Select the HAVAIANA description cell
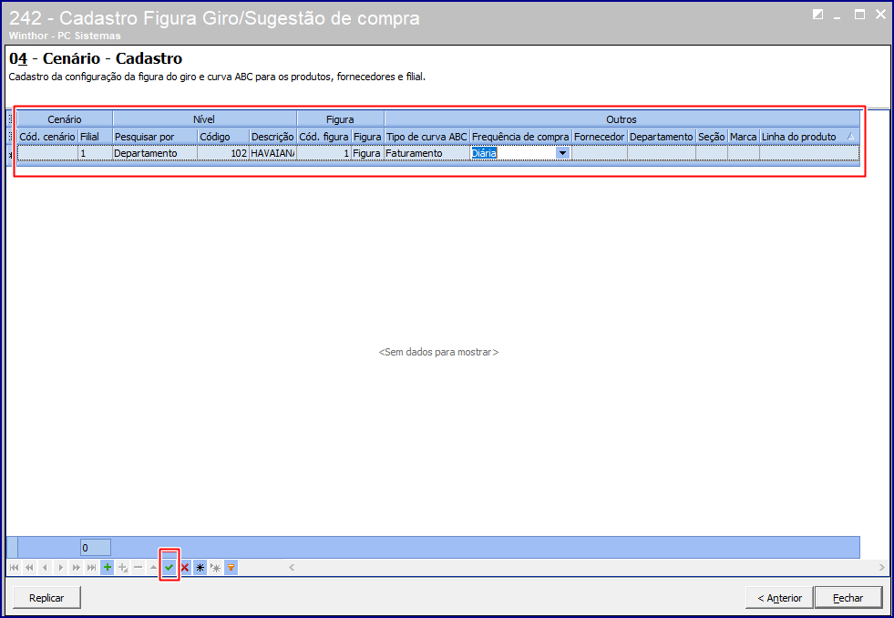 click(x=273, y=153)
